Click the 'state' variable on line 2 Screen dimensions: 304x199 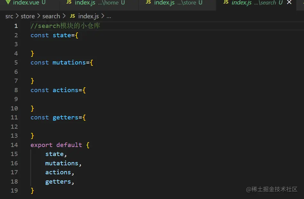coord(62,35)
